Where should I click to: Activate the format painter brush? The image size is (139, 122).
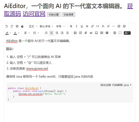17,26
